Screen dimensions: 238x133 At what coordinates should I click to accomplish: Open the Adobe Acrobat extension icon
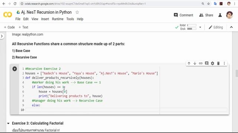coord(221,4)
